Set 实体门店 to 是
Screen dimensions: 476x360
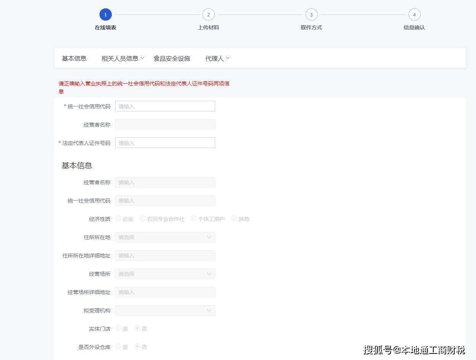(x=119, y=328)
